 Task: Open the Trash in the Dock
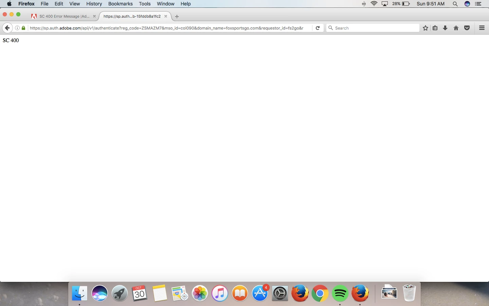point(409,293)
